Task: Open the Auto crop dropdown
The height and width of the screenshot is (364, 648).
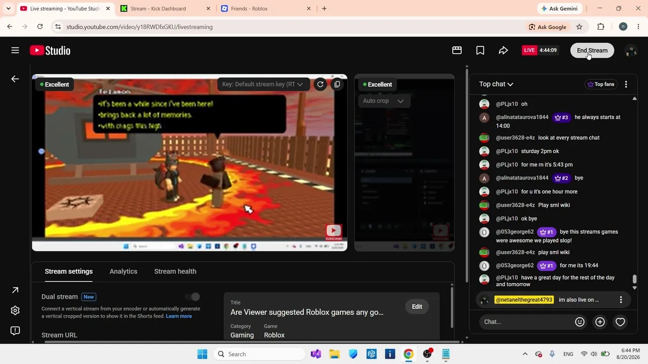Action: (383, 101)
